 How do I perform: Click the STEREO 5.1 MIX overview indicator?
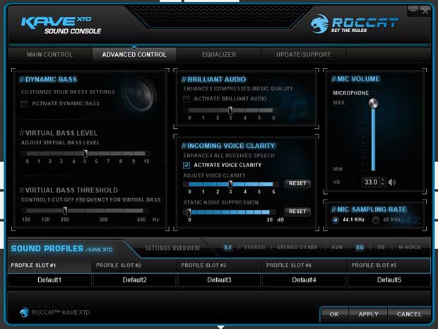click(x=297, y=248)
